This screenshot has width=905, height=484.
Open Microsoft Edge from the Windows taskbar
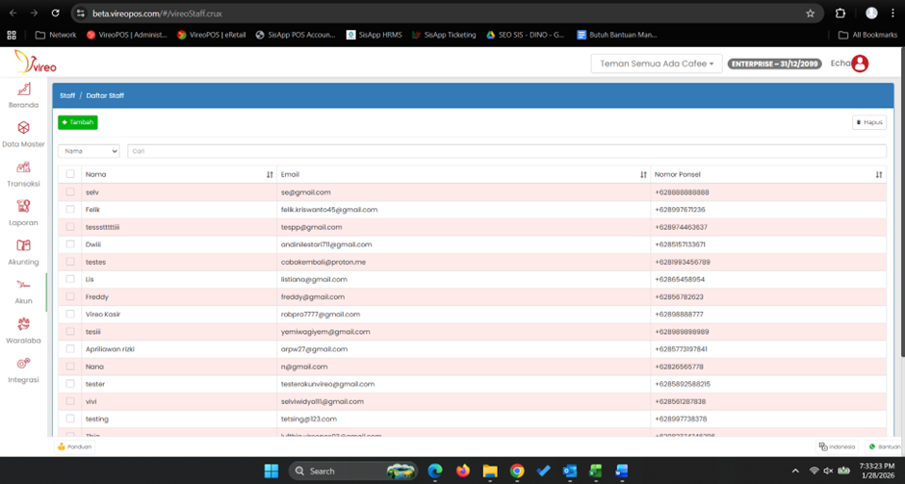tap(435, 471)
